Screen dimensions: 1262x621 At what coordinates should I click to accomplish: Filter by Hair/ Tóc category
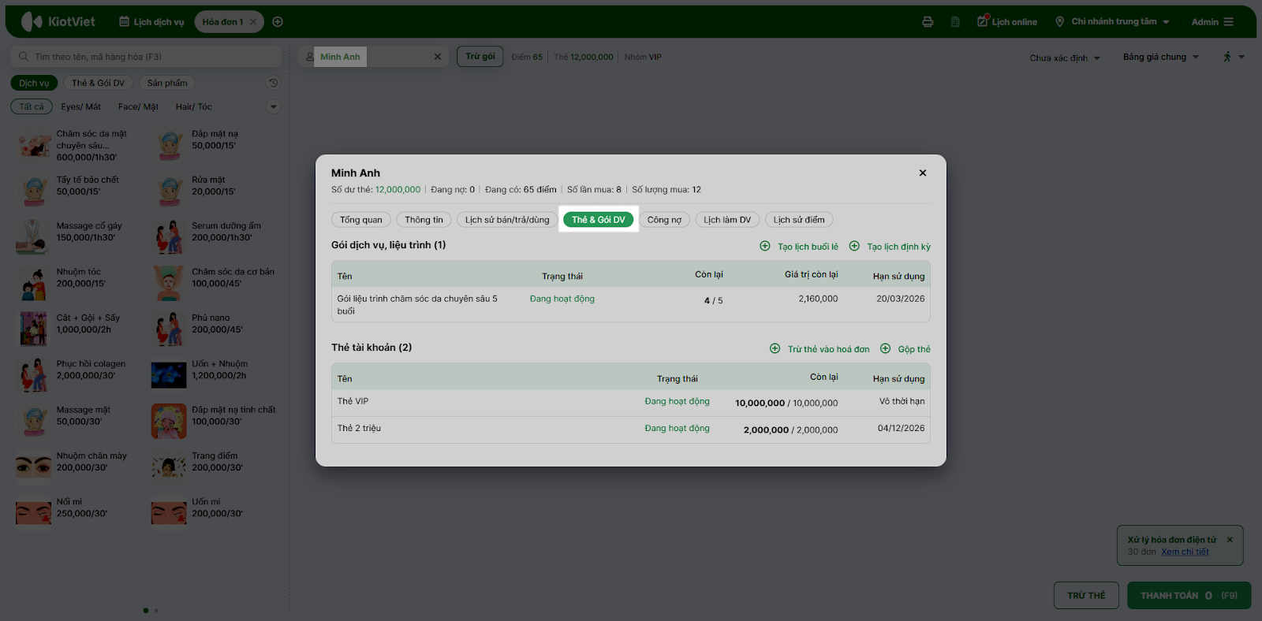click(x=194, y=106)
